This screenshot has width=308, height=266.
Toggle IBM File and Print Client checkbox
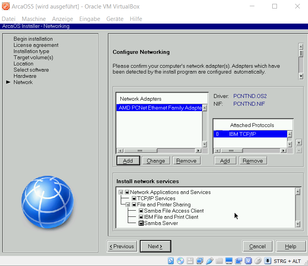click(x=141, y=217)
